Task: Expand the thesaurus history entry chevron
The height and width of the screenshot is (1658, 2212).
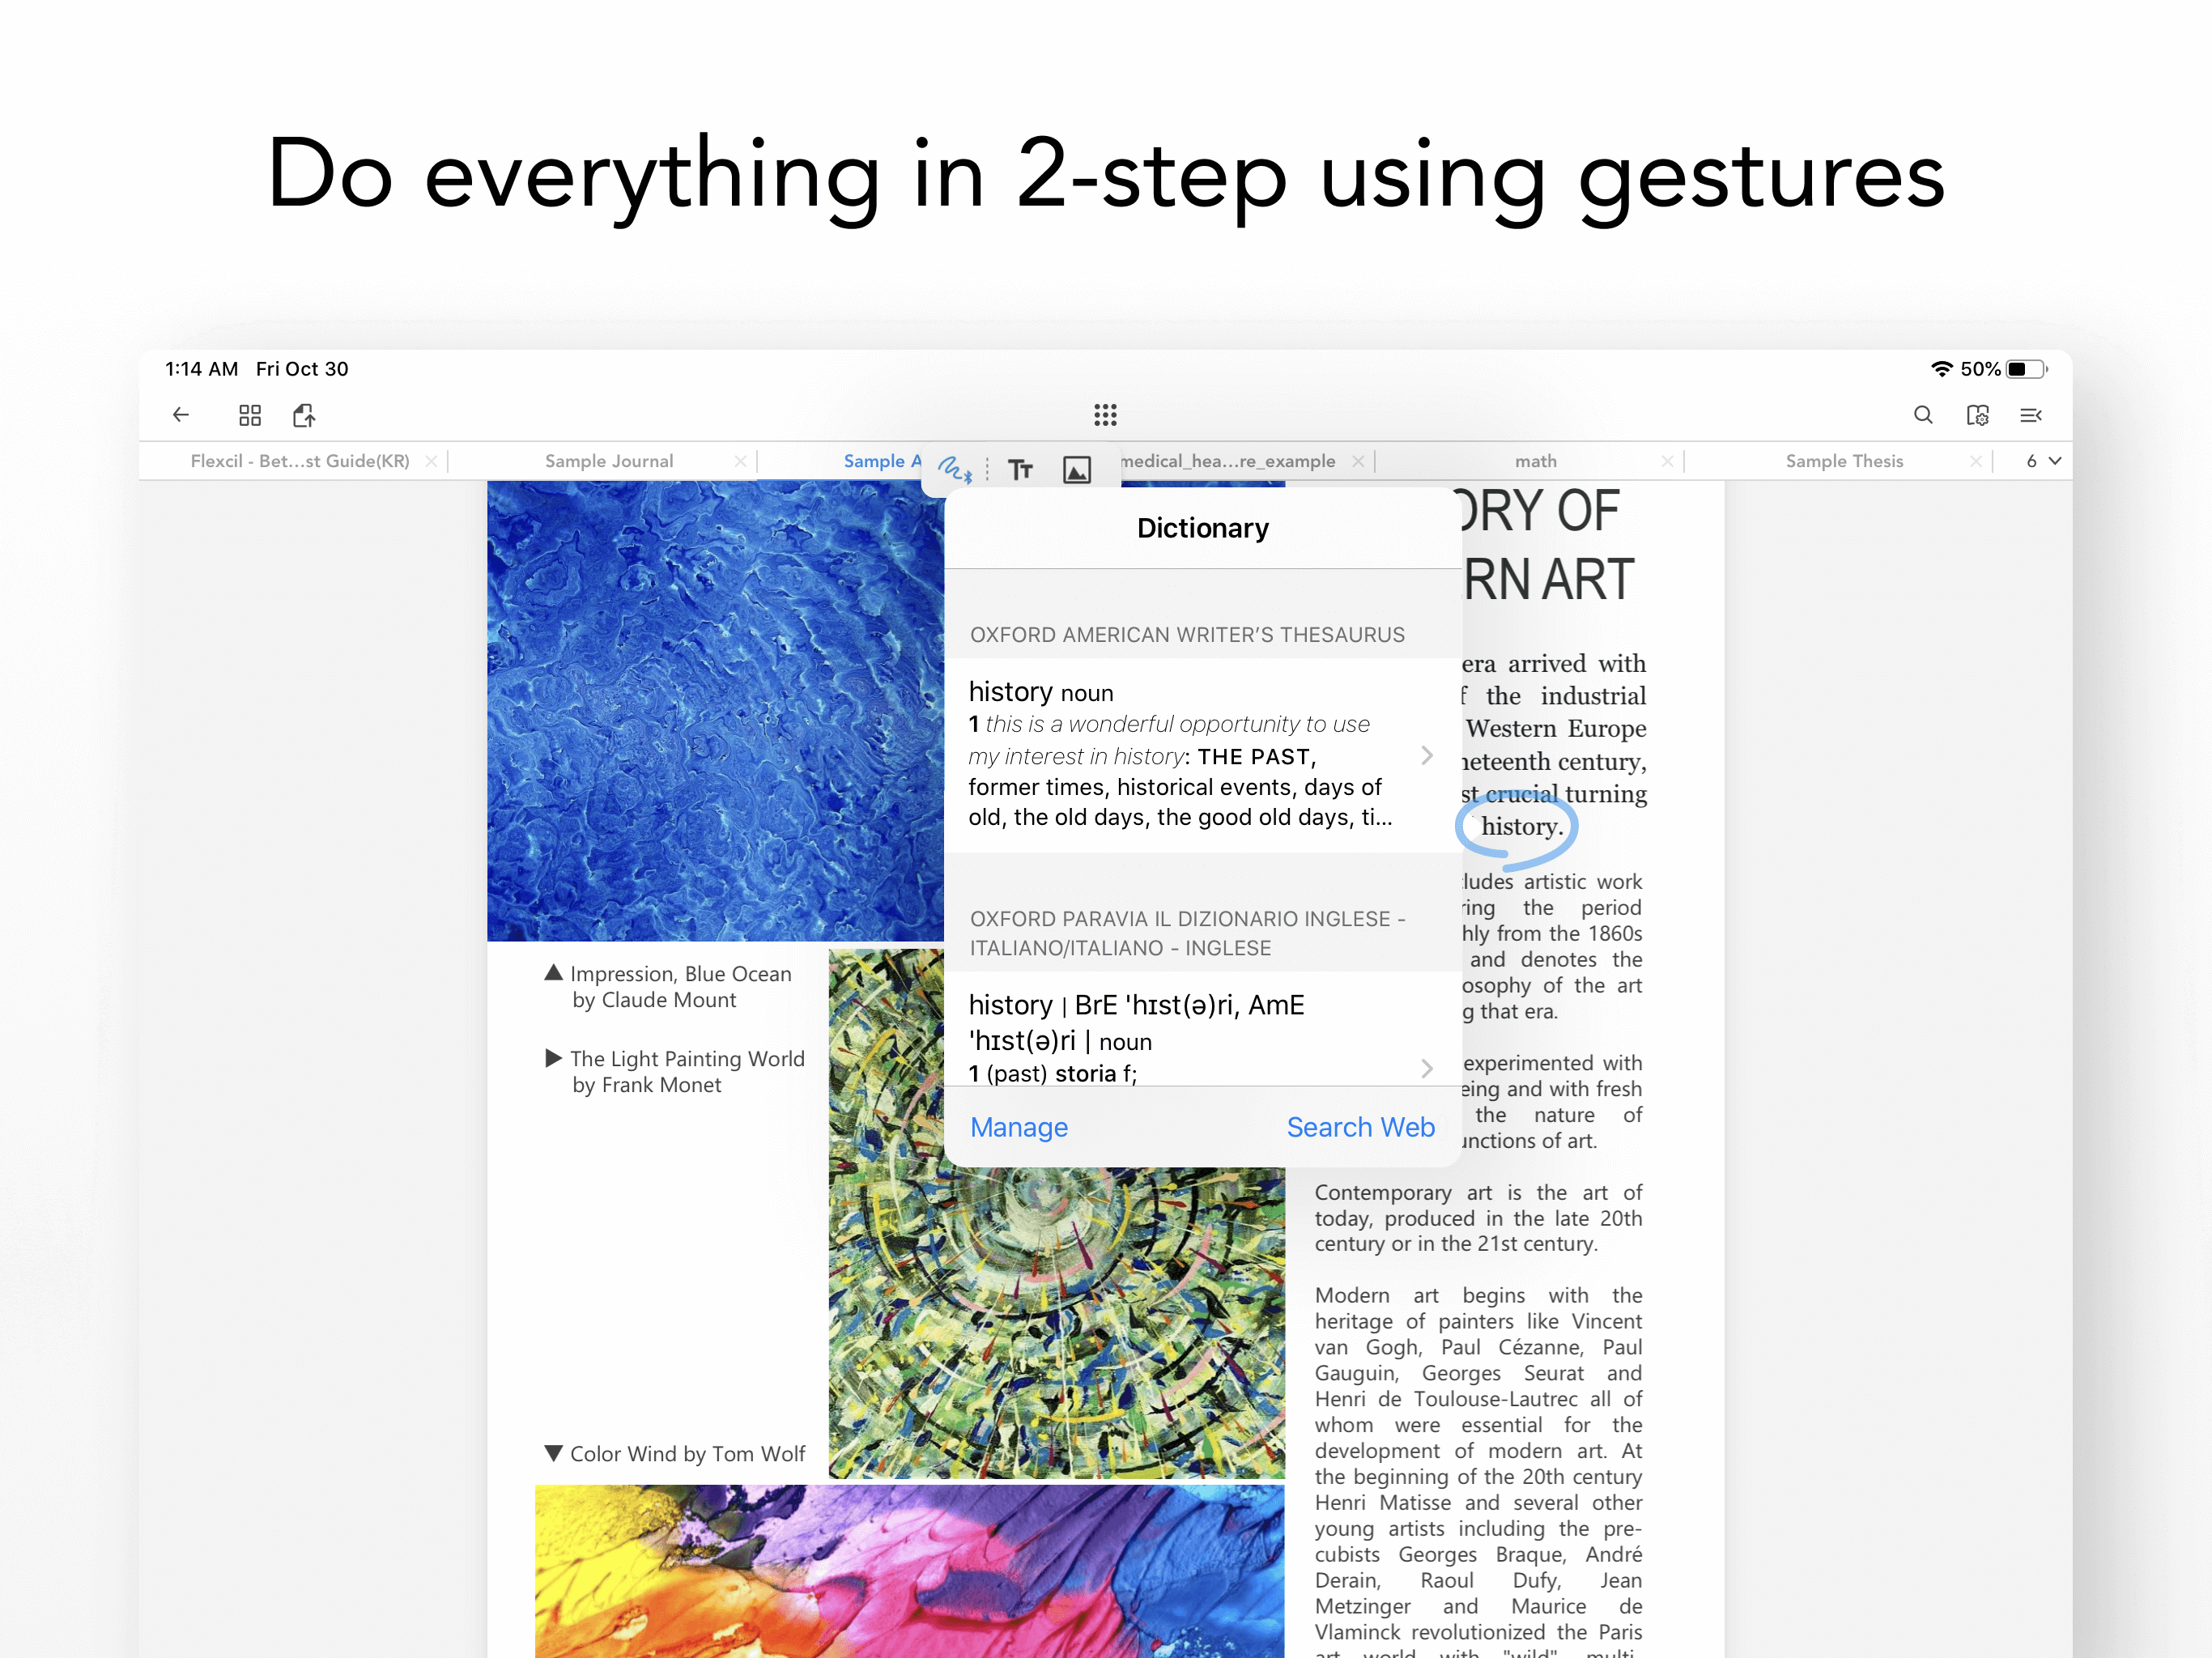Action: [1427, 755]
